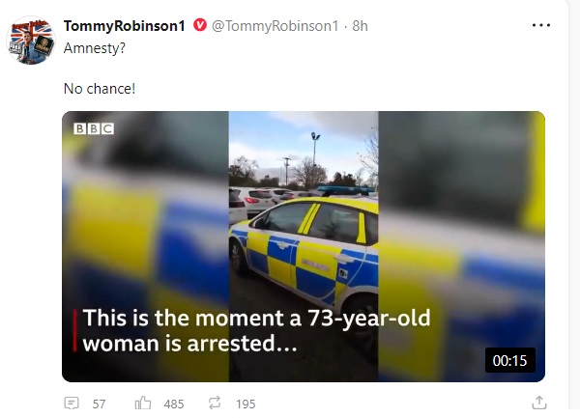
Task: Click the 485 likes count
Action: 174,404
